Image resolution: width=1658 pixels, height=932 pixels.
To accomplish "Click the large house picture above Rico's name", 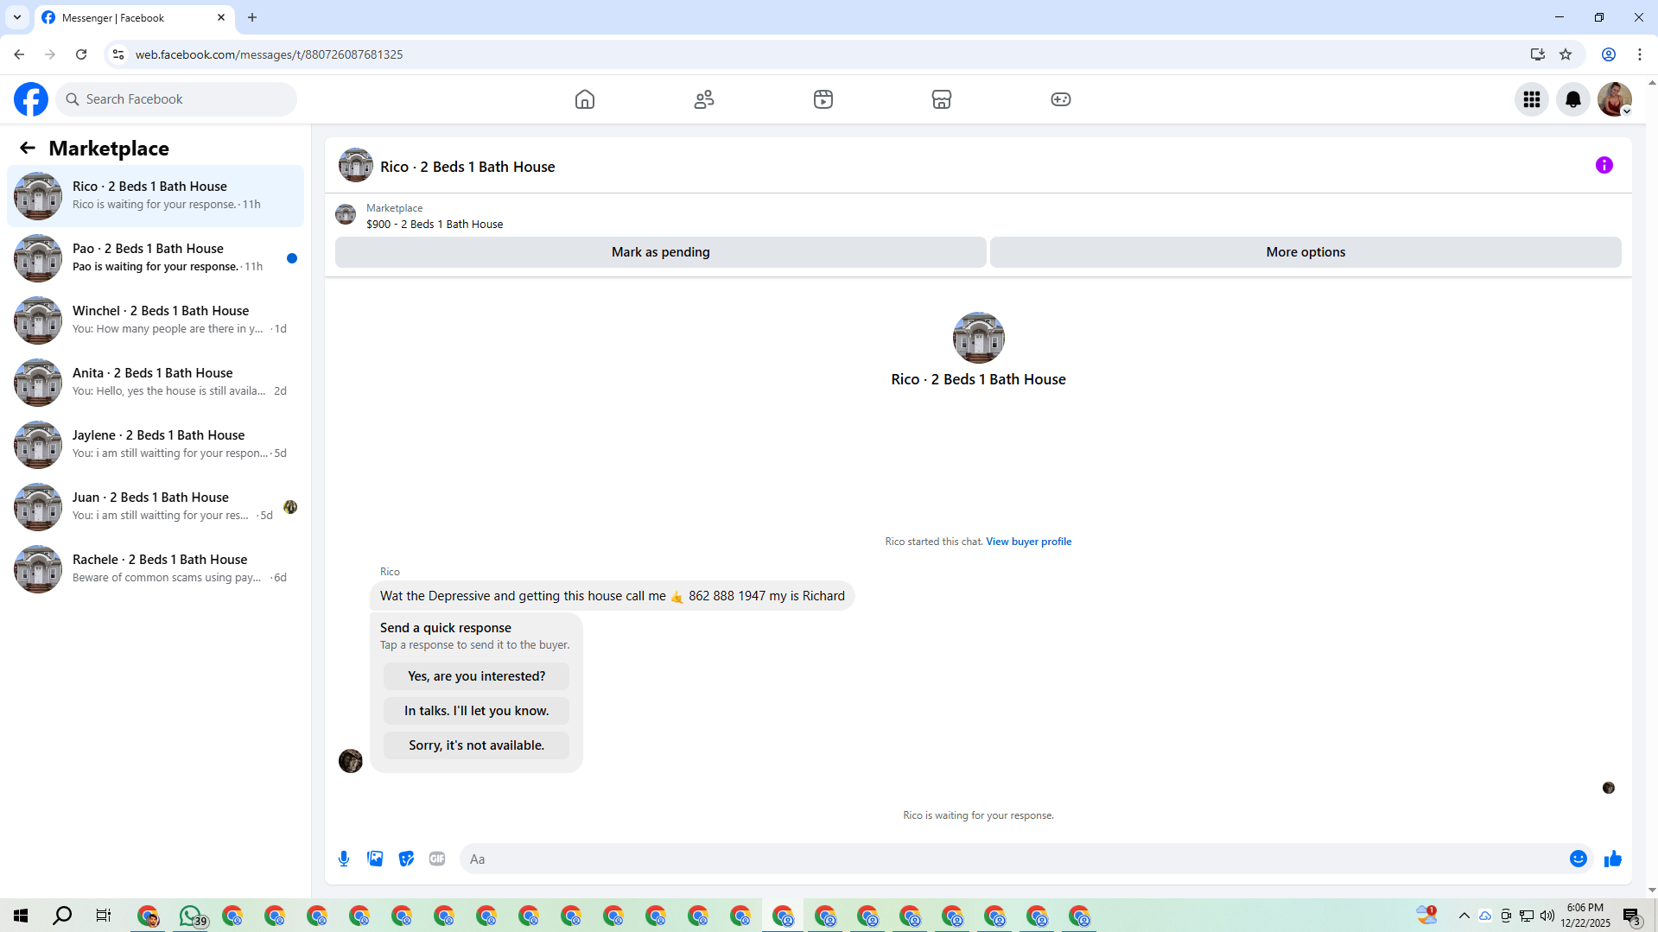I will [979, 338].
